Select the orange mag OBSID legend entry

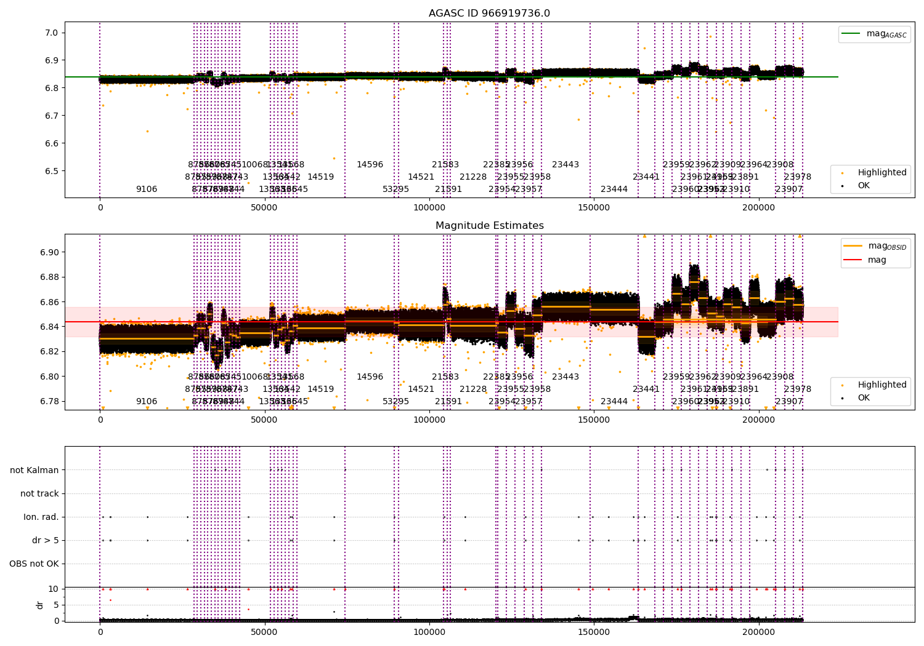click(x=875, y=246)
